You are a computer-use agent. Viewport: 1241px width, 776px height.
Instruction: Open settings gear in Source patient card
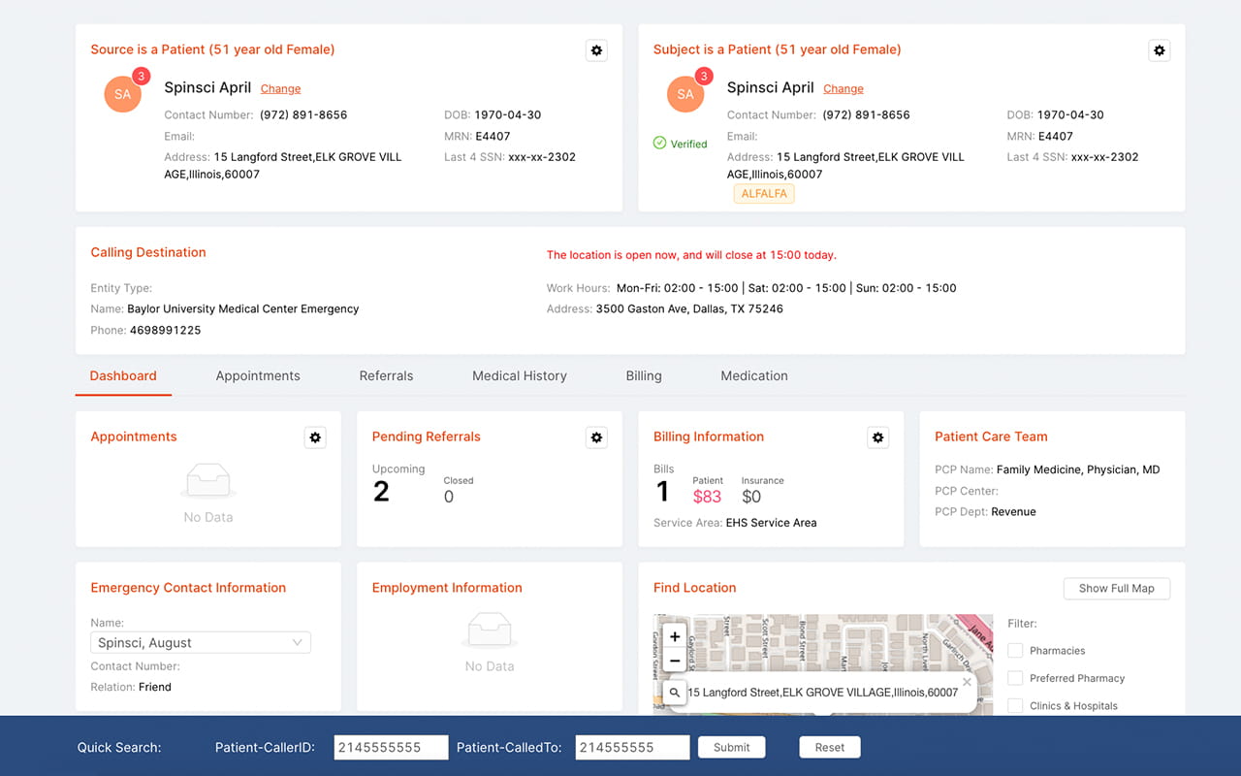click(x=596, y=50)
